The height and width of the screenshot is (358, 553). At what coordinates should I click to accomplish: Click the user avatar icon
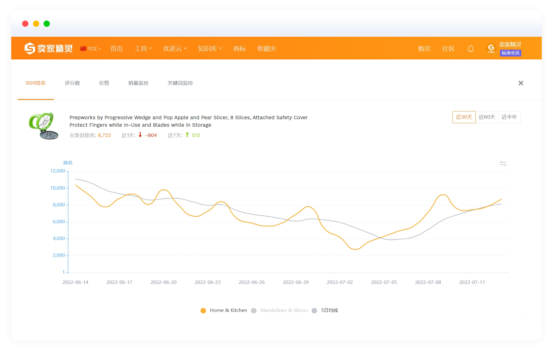(491, 49)
